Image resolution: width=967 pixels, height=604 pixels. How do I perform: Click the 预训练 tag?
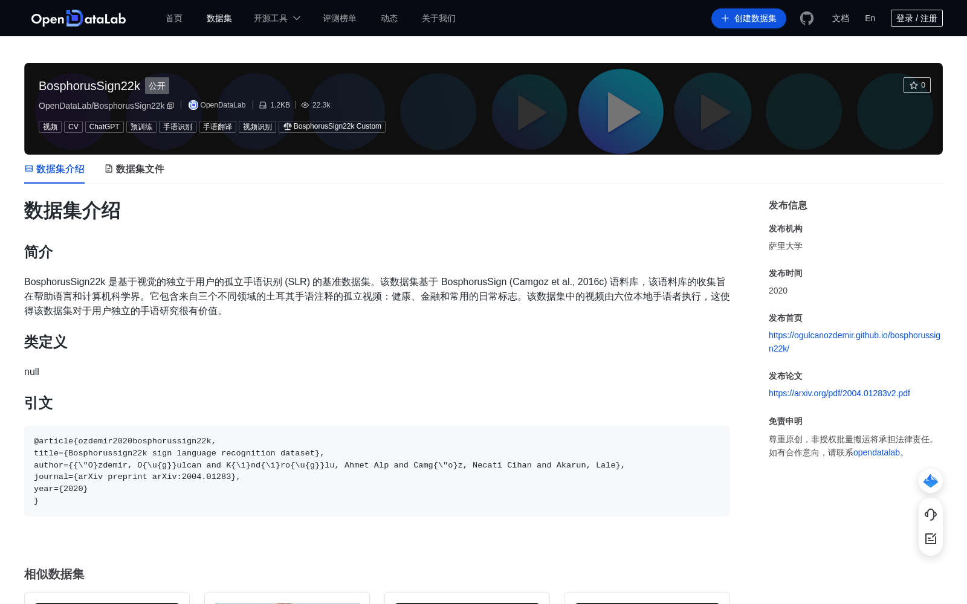pyautogui.click(x=141, y=127)
